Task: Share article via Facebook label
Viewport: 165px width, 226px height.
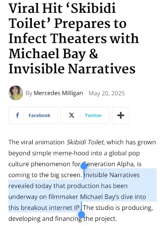Action: pyautogui.click(x=40, y=115)
